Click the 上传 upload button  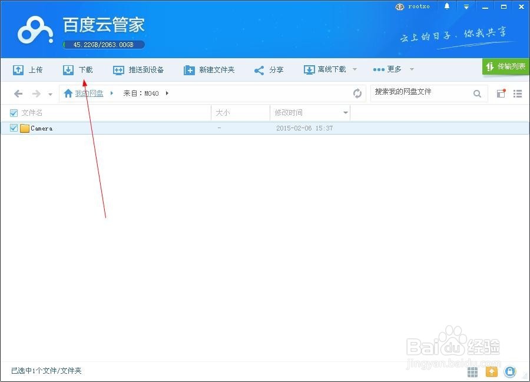[x=28, y=70]
